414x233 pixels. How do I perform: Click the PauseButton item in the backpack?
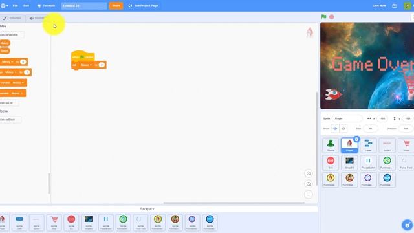coord(106,223)
